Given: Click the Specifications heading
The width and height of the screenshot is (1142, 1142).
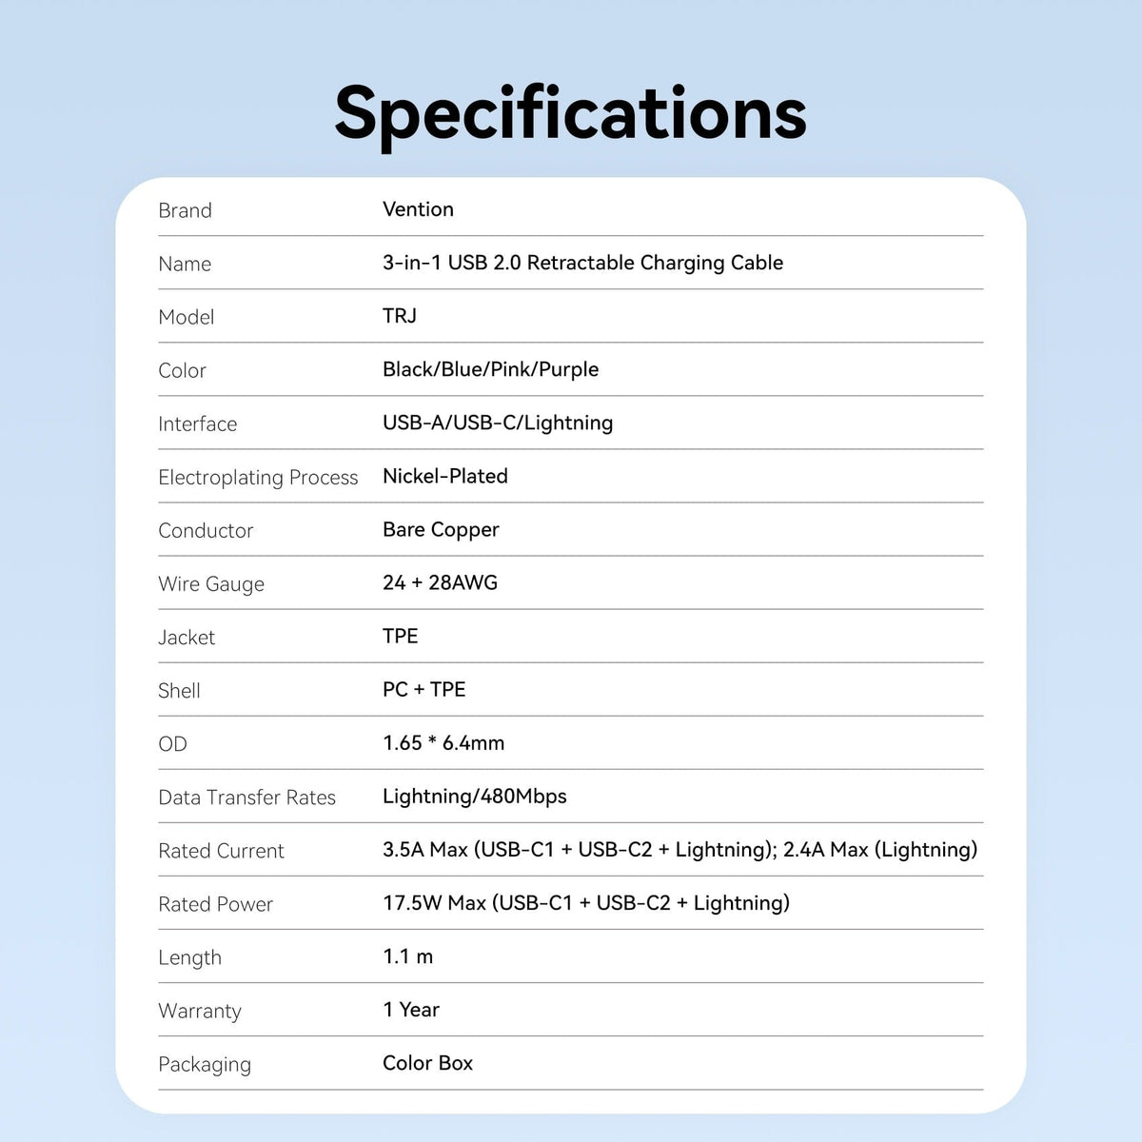Looking at the screenshot, I should pyautogui.click(x=571, y=114).
